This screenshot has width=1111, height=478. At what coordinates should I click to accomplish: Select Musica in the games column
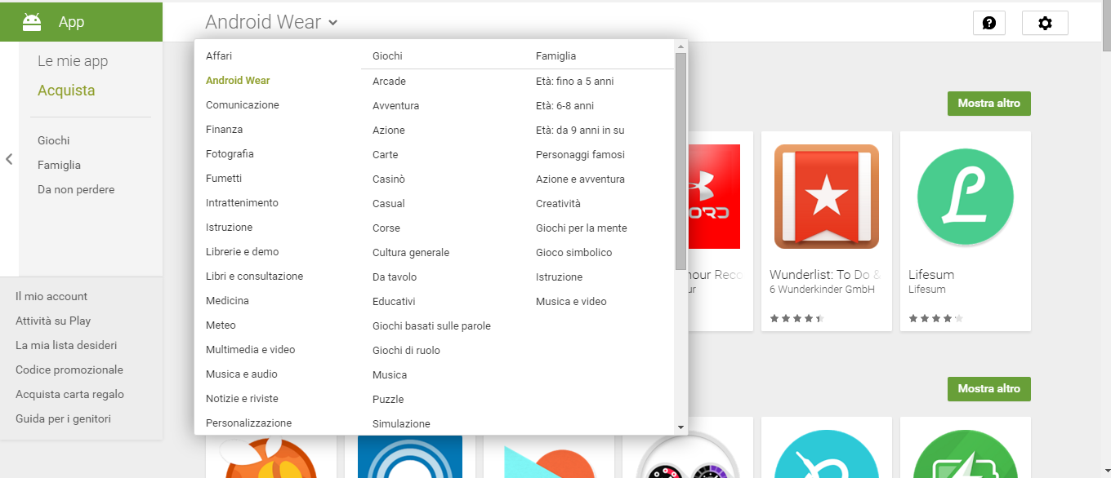pyautogui.click(x=390, y=375)
